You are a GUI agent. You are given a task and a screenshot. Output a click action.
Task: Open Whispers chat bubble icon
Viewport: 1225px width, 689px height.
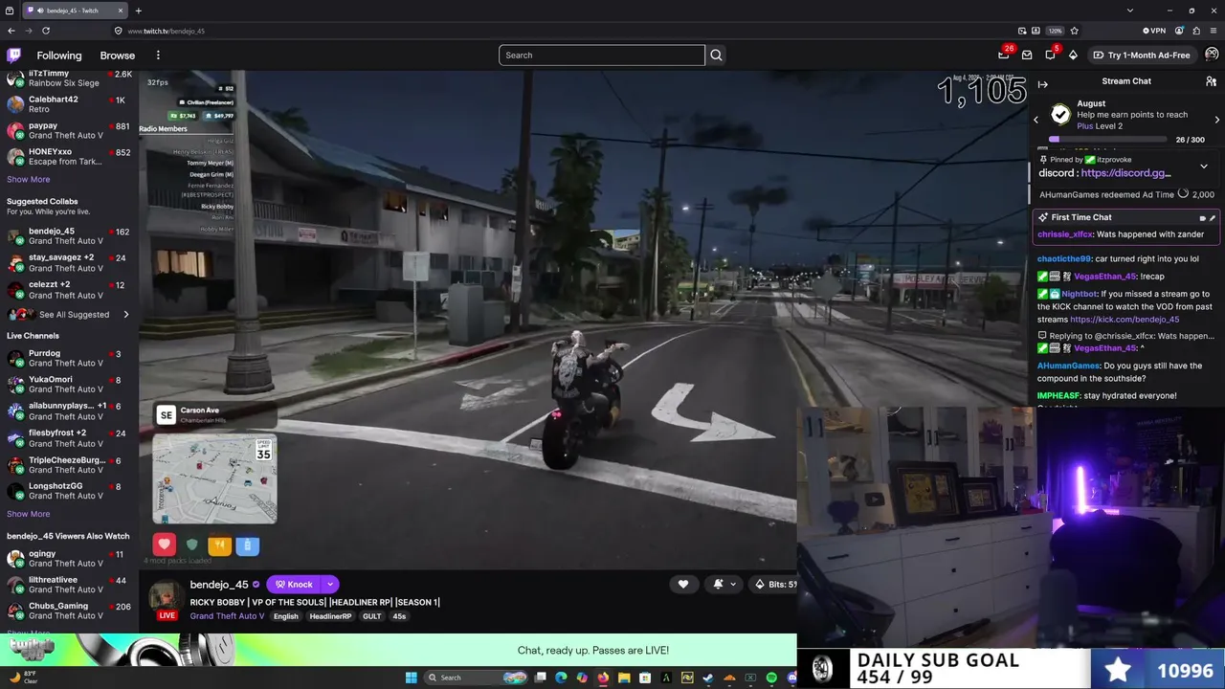[x=1050, y=55]
